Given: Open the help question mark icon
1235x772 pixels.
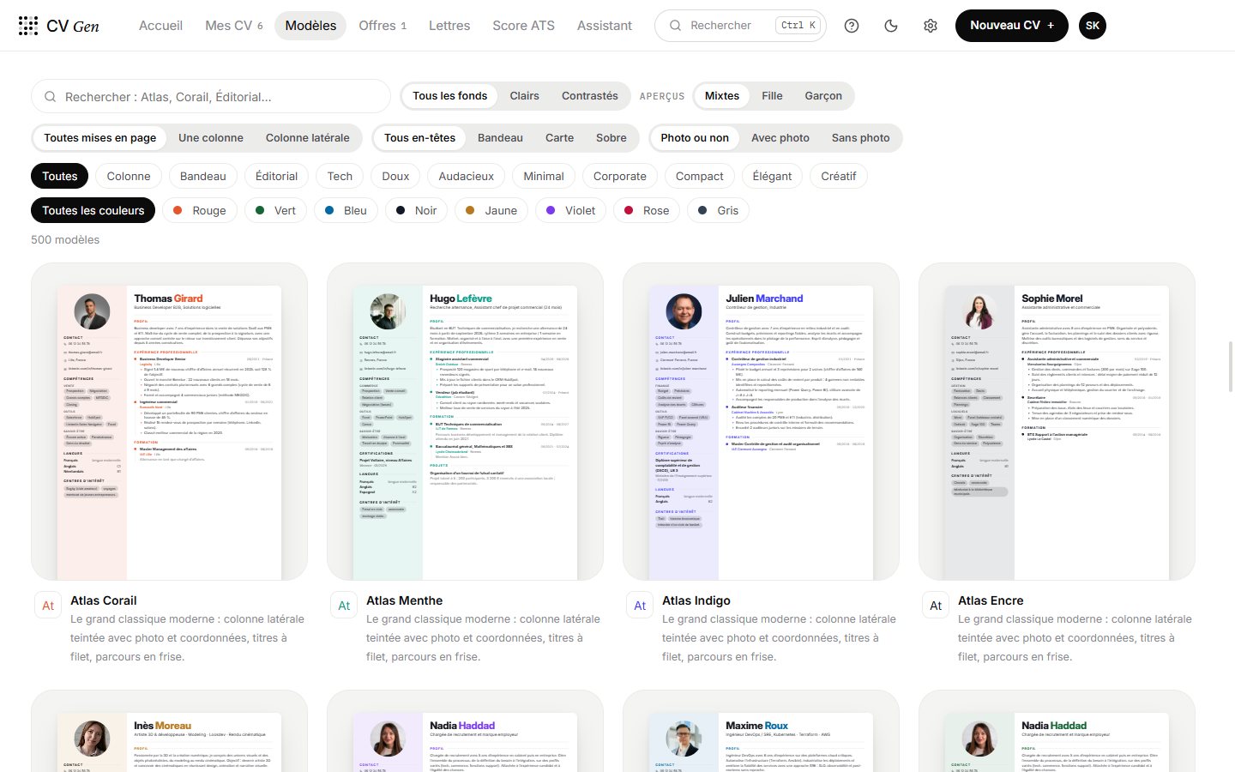Looking at the screenshot, I should pyautogui.click(x=852, y=26).
